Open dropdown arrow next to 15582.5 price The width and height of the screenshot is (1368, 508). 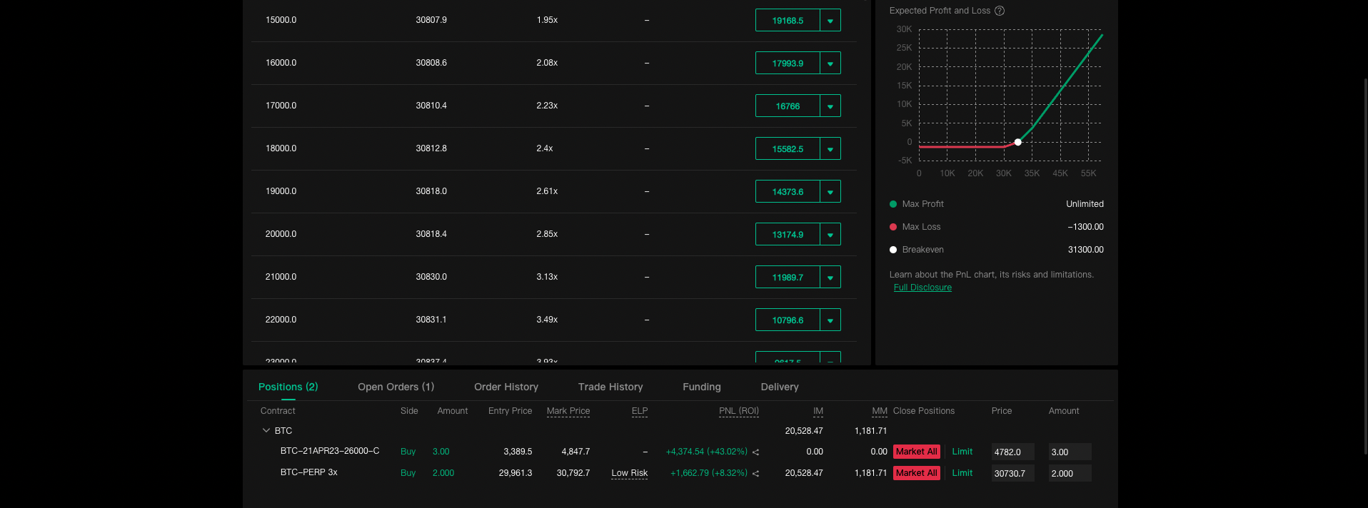point(830,148)
